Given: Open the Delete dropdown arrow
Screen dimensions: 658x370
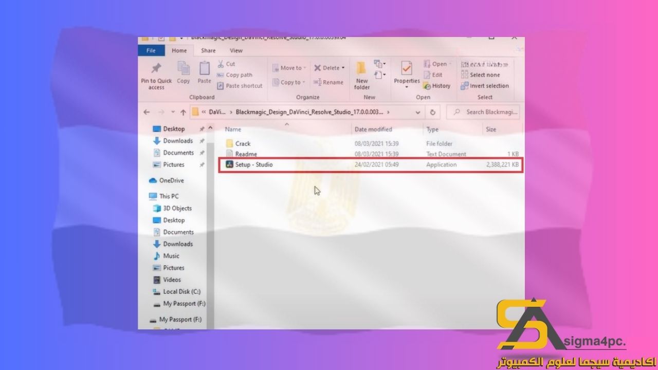Looking at the screenshot, I should coord(343,68).
